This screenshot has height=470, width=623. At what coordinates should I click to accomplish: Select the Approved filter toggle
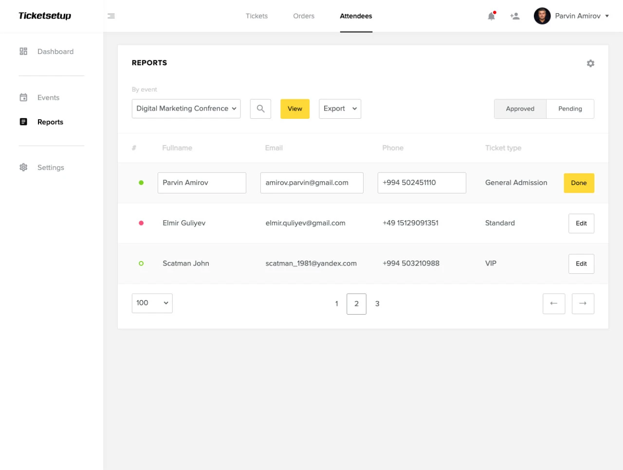[x=520, y=109]
